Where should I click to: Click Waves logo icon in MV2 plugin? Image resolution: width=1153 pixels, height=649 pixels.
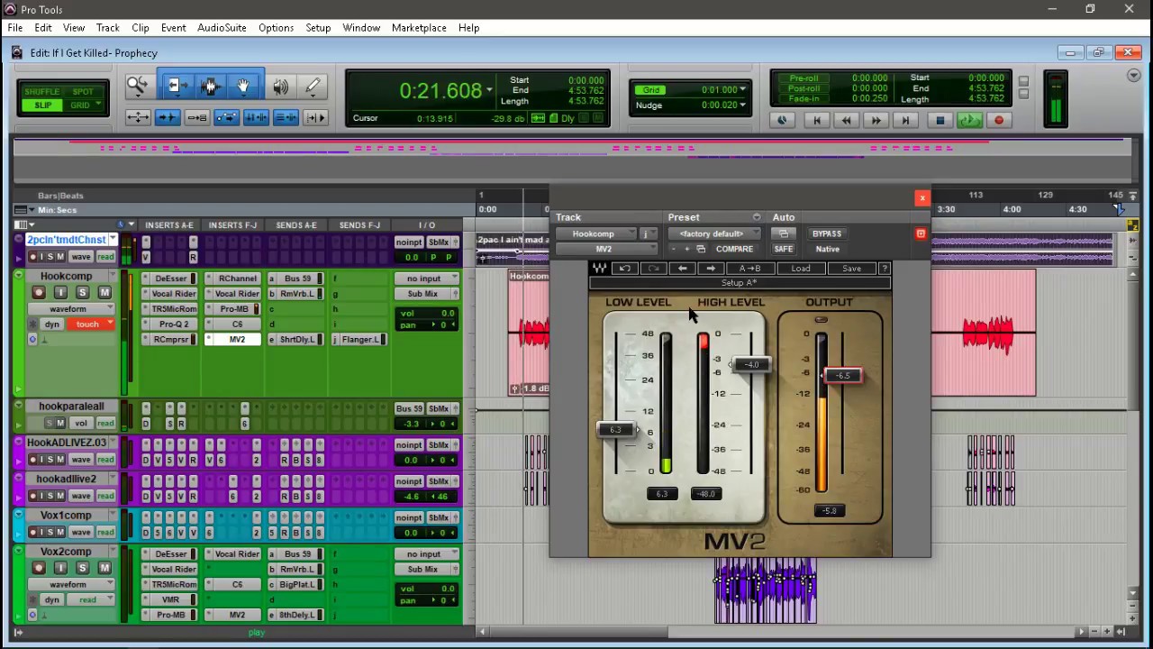click(599, 269)
